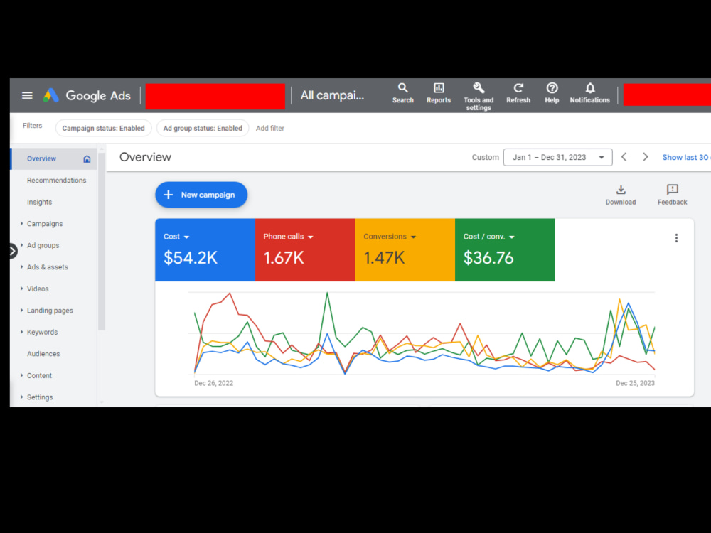Refresh the account data
711x533 pixels.
(518, 93)
